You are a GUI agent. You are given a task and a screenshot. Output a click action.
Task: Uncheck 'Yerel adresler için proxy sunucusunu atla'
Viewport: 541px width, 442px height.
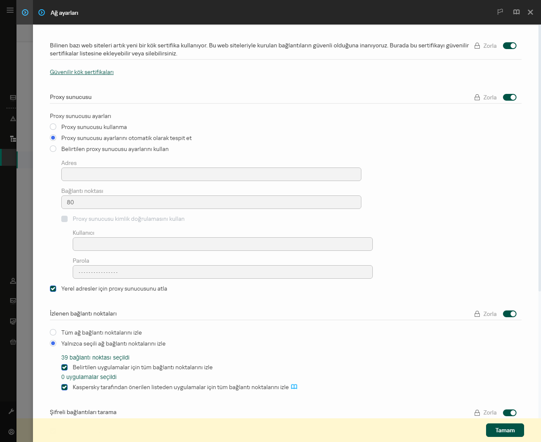pyautogui.click(x=53, y=289)
